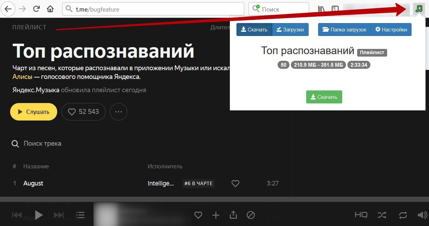Viewport: 429px width, 226px height.
Task: Click the magnifier icon near Поиск трека
Action: click(15, 144)
